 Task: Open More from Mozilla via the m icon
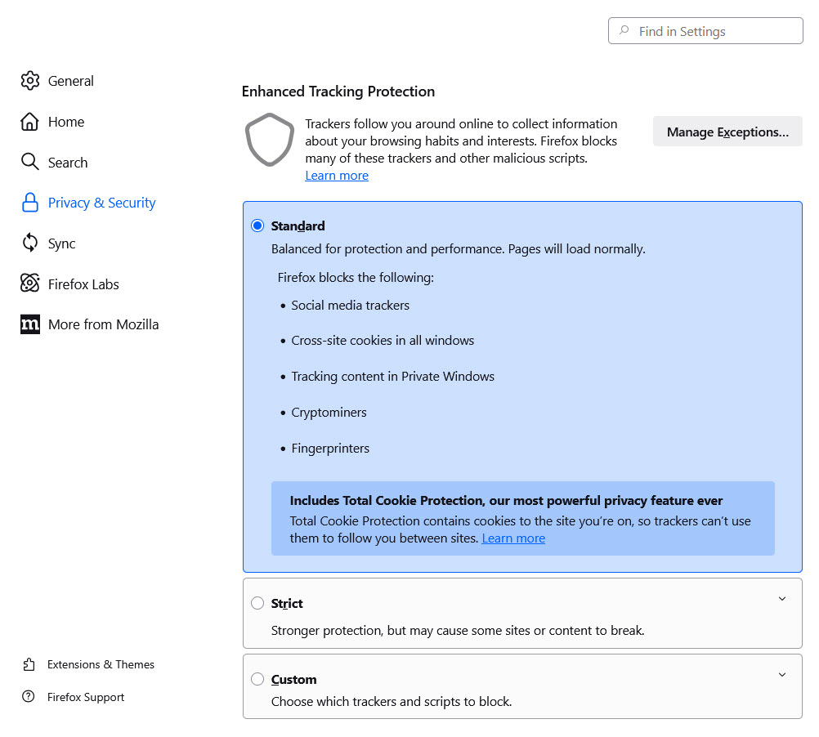[x=29, y=324]
